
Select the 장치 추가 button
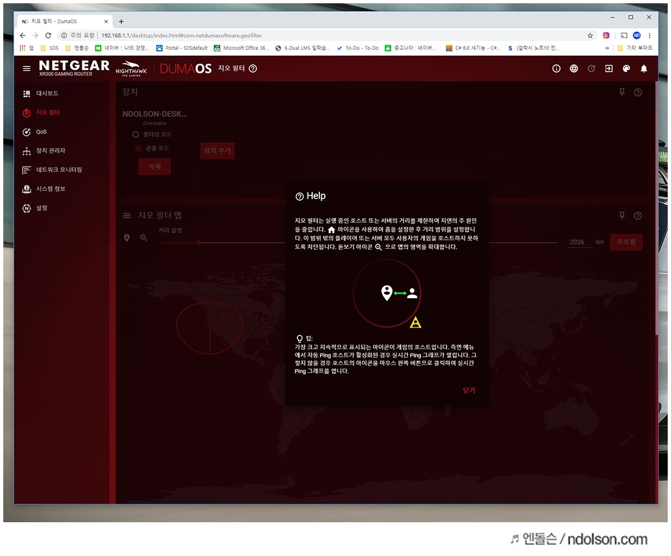(217, 151)
